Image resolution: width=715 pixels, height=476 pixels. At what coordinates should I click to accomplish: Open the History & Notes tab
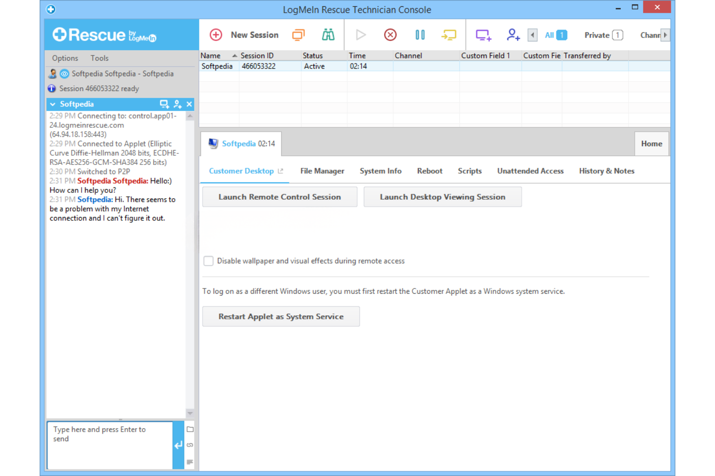(x=607, y=171)
